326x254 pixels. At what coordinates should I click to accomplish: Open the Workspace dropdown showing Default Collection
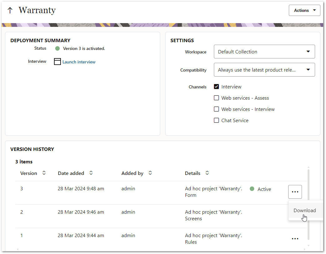pyautogui.click(x=264, y=52)
